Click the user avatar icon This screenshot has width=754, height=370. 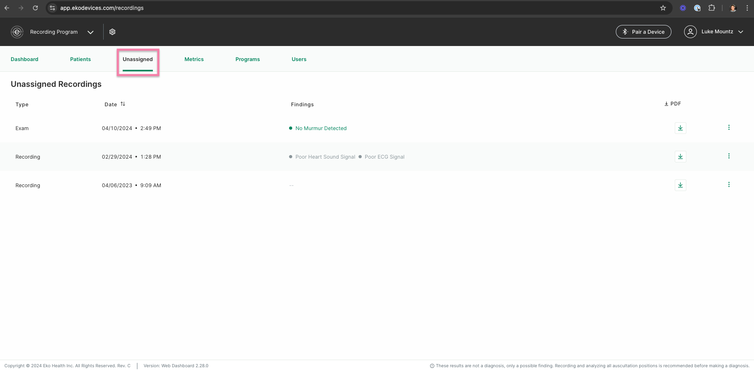click(x=690, y=32)
